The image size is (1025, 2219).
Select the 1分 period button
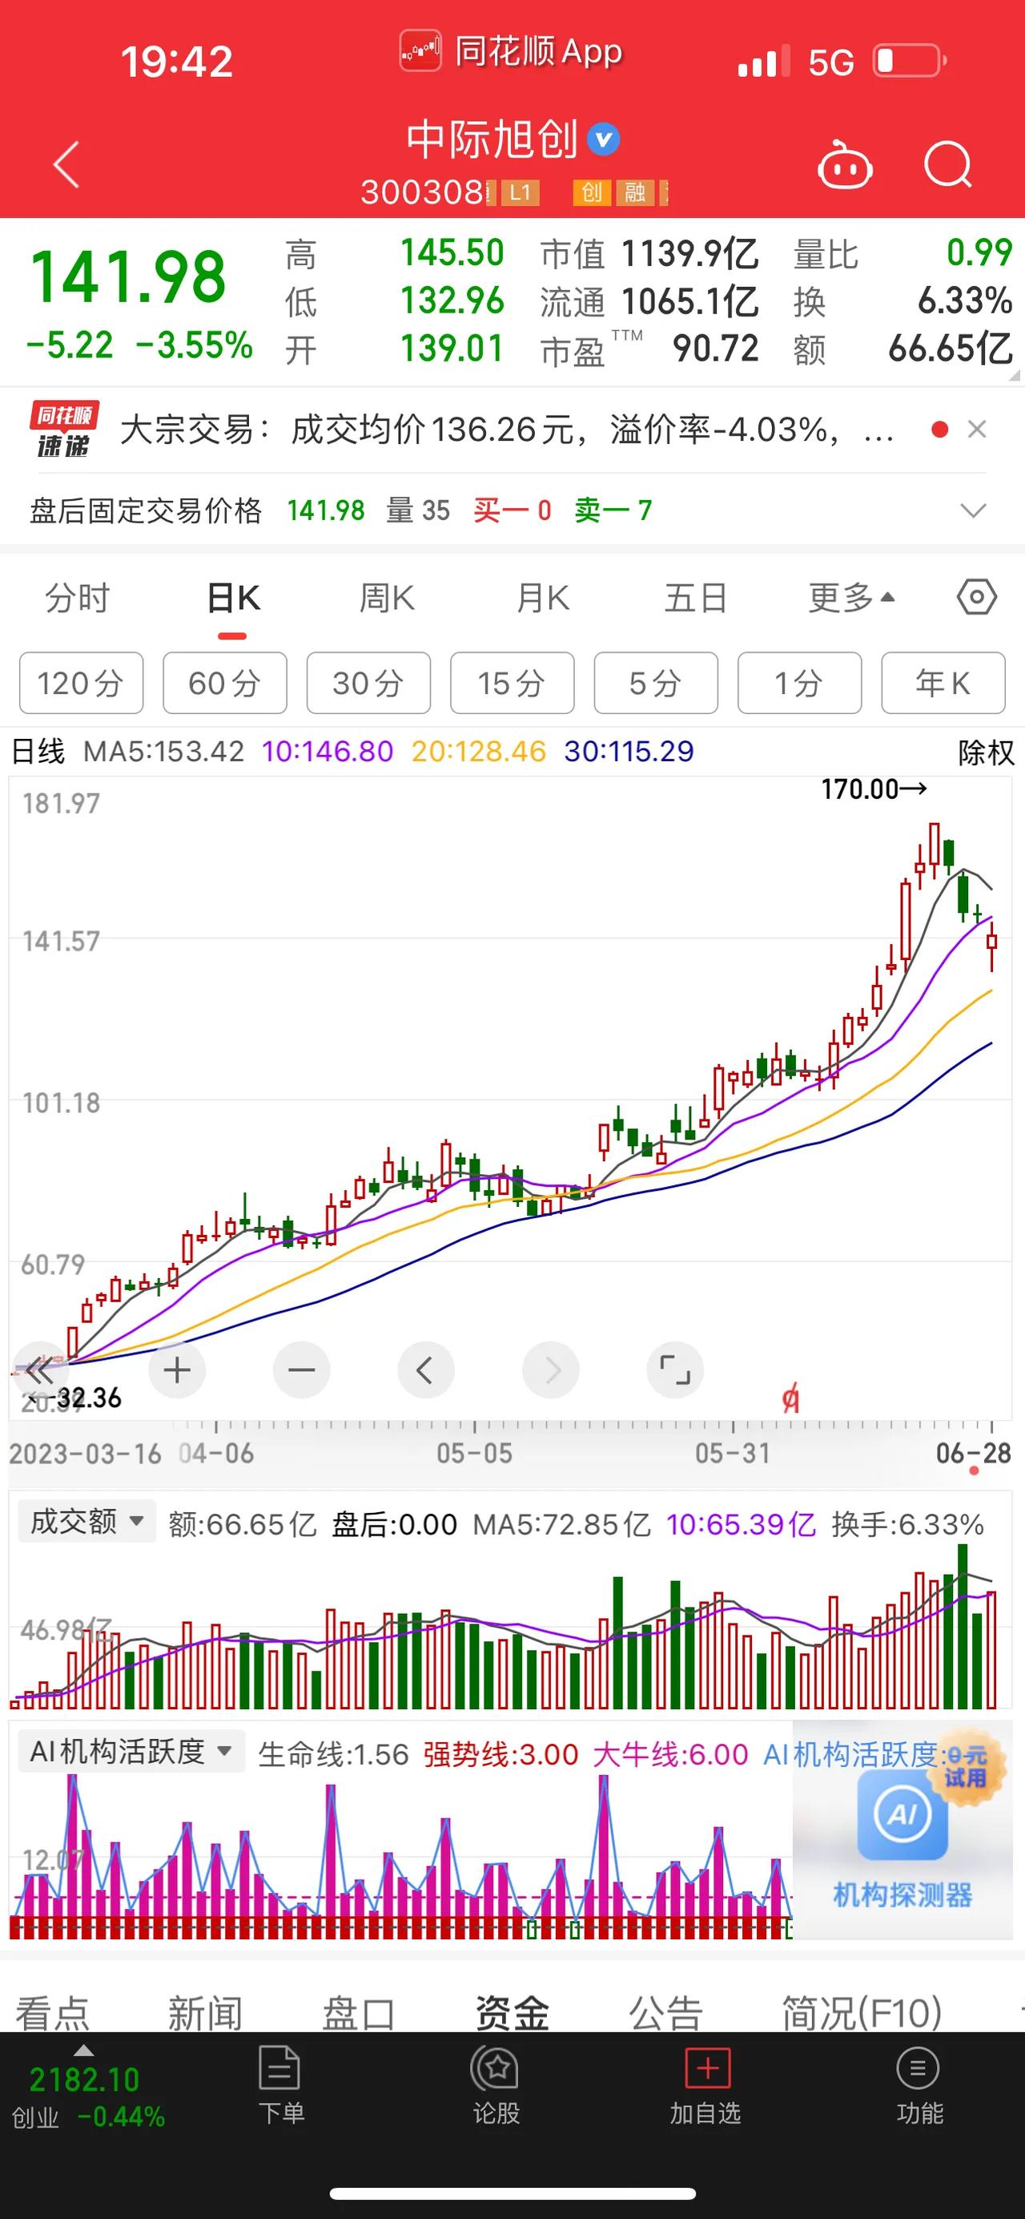point(799,683)
